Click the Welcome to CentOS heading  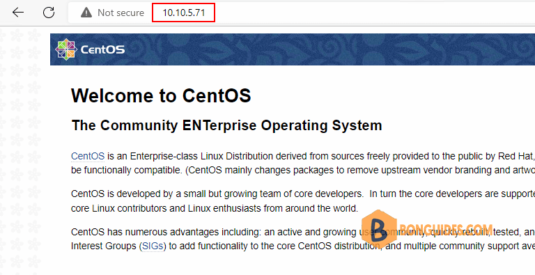[161, 95]
